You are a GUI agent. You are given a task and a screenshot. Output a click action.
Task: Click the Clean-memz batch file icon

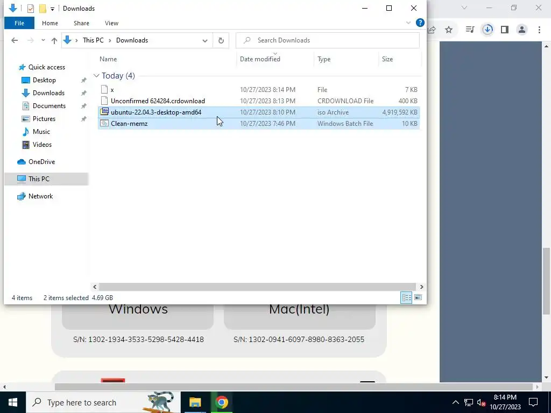click(104, 123)
